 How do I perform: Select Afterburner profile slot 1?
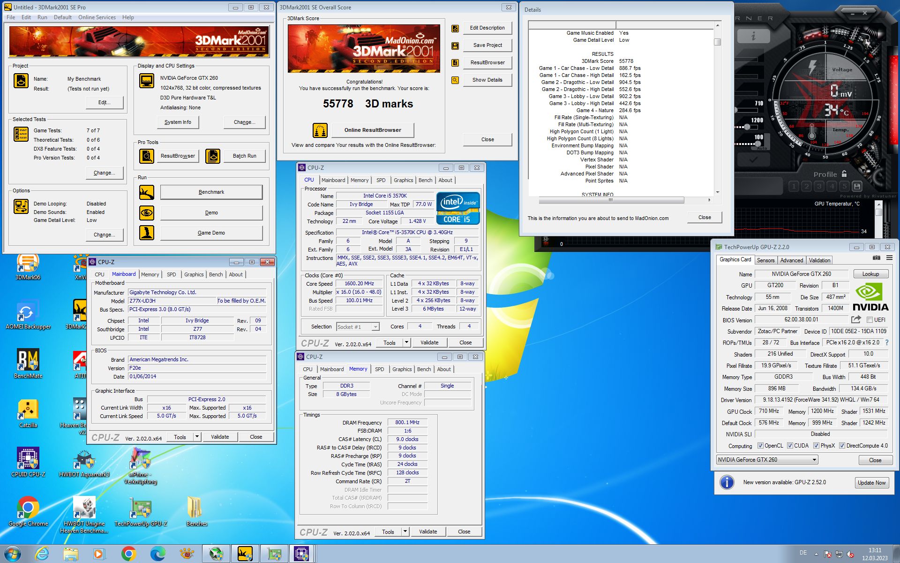click(x=794, y=186)
